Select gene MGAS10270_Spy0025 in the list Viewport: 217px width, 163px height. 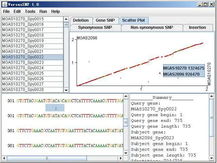click(33, 73)
